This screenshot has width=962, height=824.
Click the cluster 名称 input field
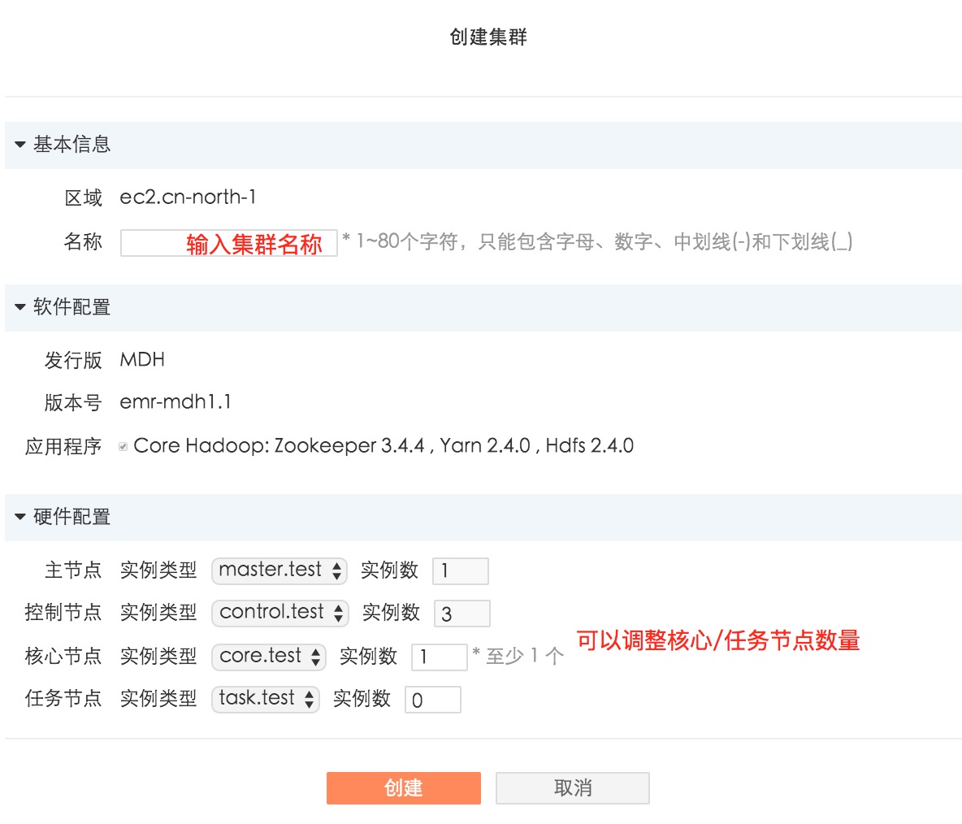[x=228, y=243]
